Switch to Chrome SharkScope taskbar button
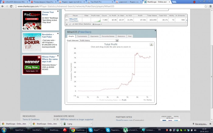The image size is (213, 133). (x=78, y=130)
